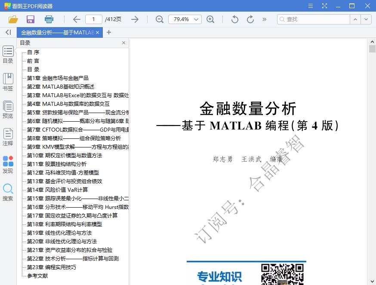Select 第12章 马科维茨均值-方差模型

63,172
